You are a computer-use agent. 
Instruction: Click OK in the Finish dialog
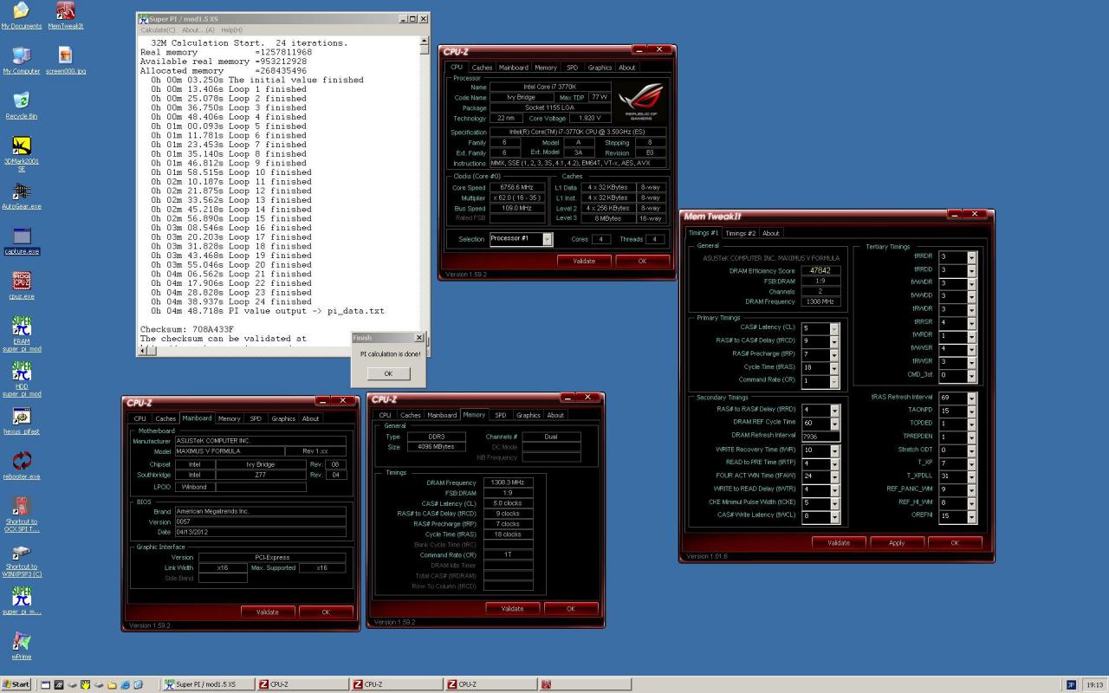(x=387, y=373)
